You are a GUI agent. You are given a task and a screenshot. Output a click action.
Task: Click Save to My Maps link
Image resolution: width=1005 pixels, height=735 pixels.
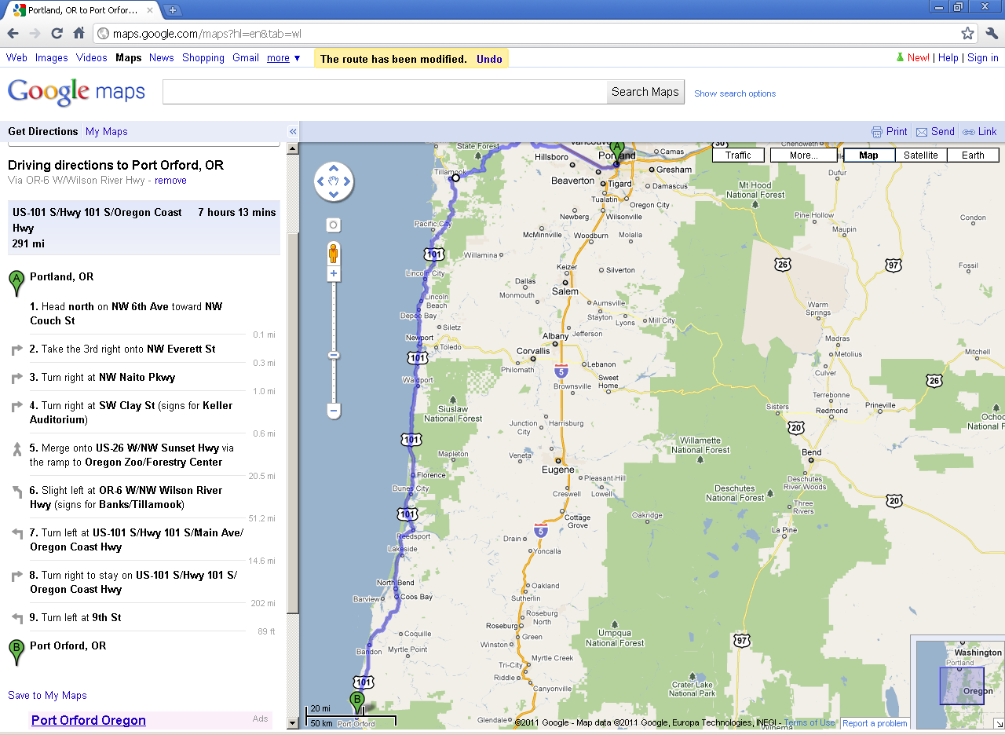(47, 696)
